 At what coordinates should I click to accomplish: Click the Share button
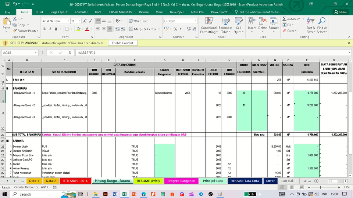(340, 12)
